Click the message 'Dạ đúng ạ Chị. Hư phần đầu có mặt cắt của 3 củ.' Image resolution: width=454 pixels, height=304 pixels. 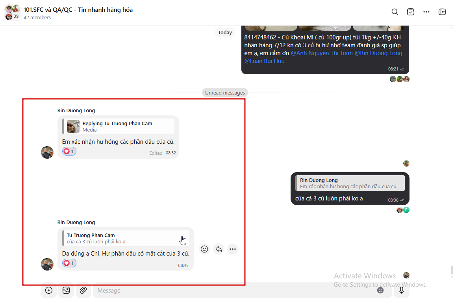click(126, 254)
